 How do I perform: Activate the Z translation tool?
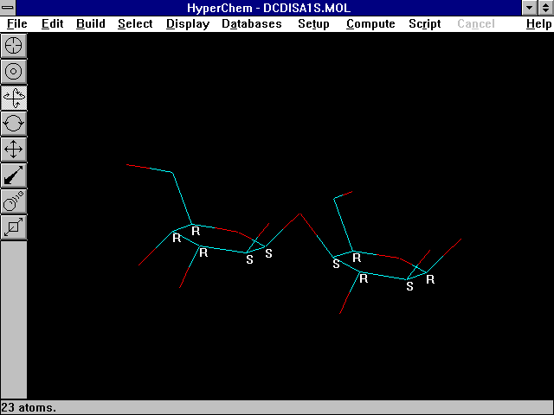click(14, 175)
